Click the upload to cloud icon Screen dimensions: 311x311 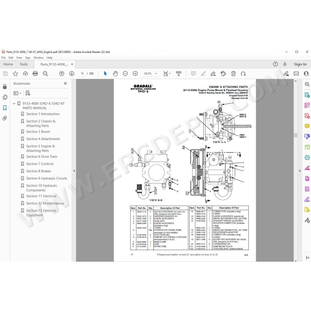pos(25,74)
